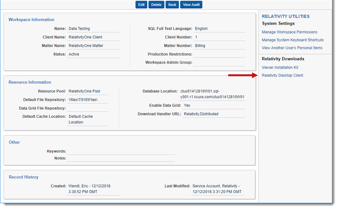Screen dimensions: 338x209
Task: Click the Resource Pool value RelativityOne Pool
Action: [84, 91]
